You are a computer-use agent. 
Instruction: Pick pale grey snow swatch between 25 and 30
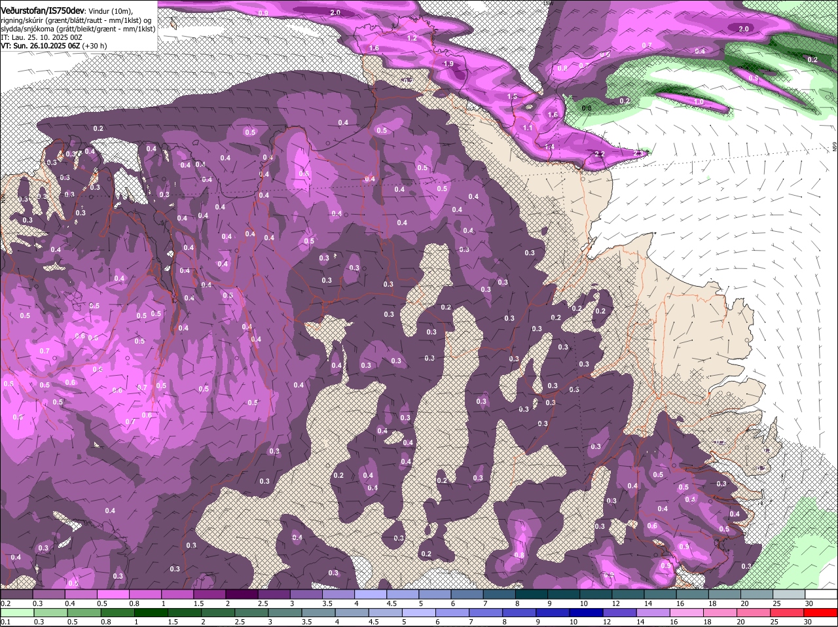pyautogui.click(x=790, y=594)
